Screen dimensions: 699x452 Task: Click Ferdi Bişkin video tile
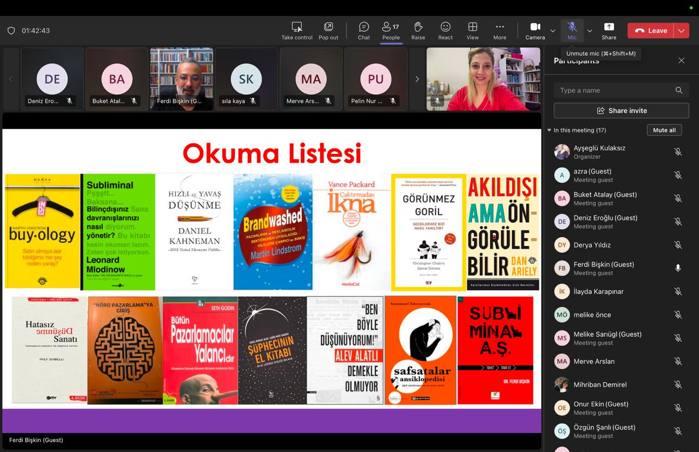182,79
